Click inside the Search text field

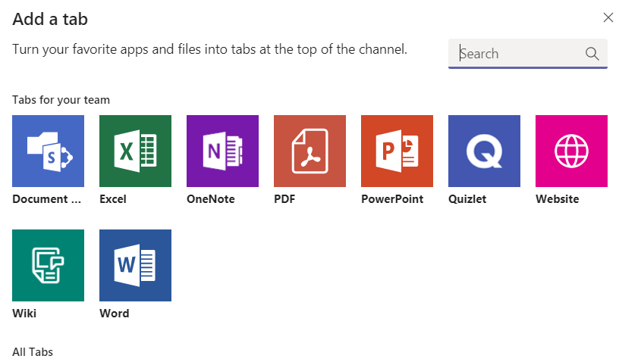tap(520, 54)
